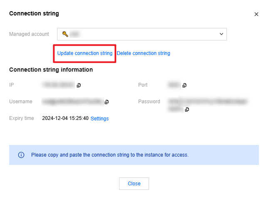Click the Connection string information heading
This screenshot has height=197, width=266.
tap(51, 70)
